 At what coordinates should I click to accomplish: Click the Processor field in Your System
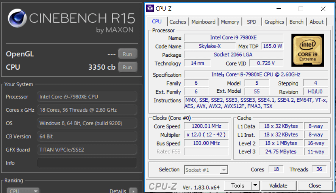(x=87, y=97)
